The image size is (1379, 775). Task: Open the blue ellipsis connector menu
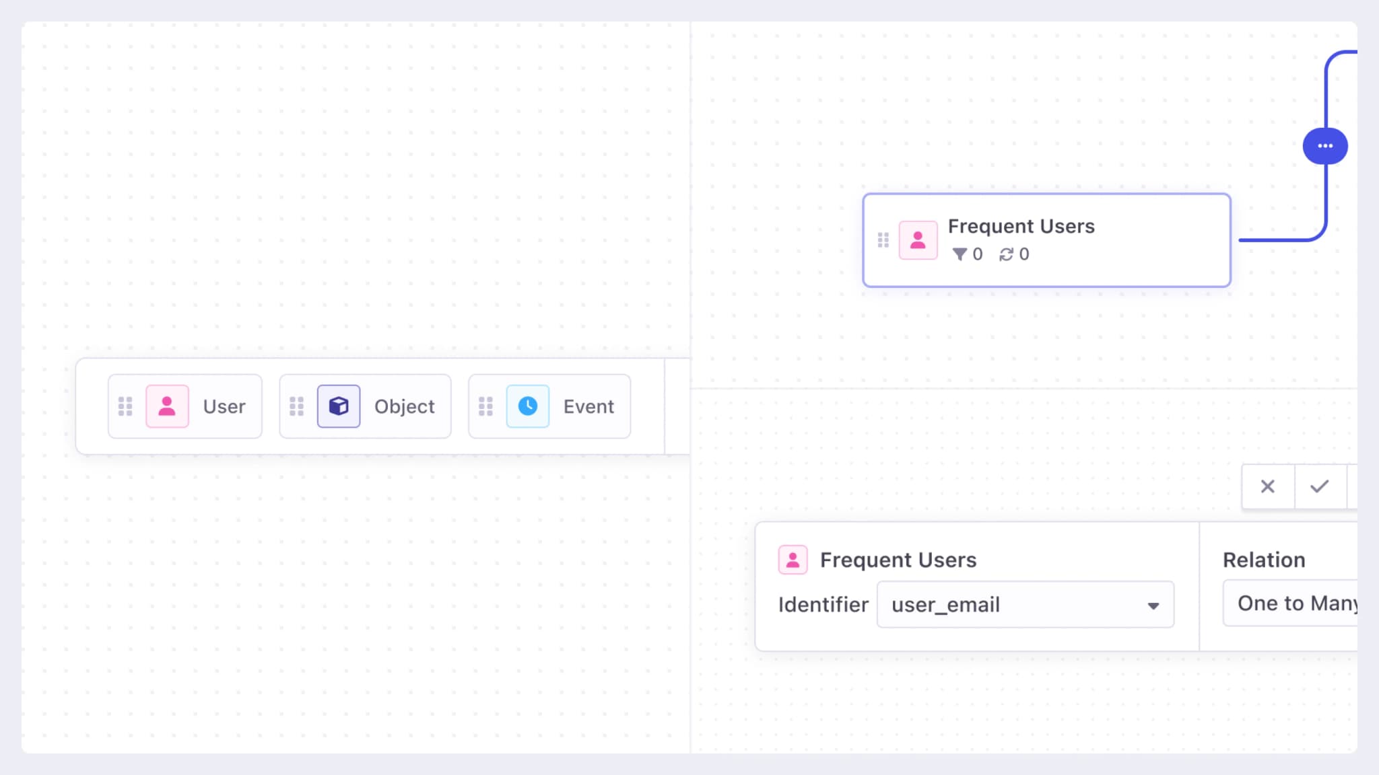click(x=1324, y=146)
